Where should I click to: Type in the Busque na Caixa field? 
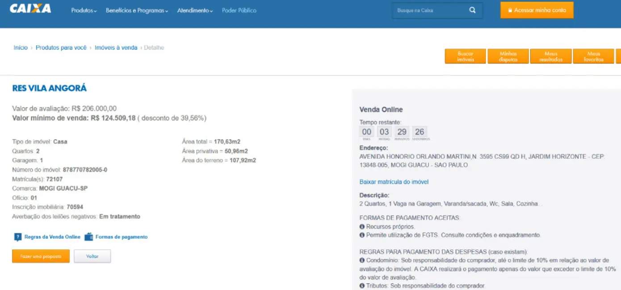point(429,10)
